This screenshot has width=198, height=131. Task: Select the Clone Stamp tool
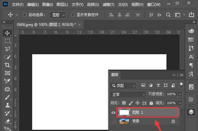point(7,105)
